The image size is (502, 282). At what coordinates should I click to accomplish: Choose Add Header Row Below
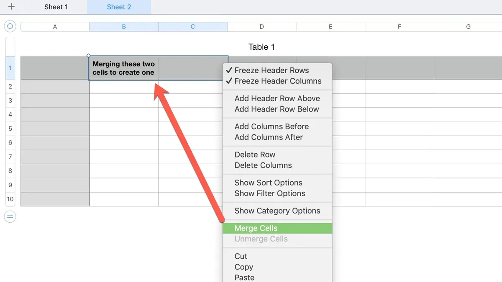[x=278, y=109]
